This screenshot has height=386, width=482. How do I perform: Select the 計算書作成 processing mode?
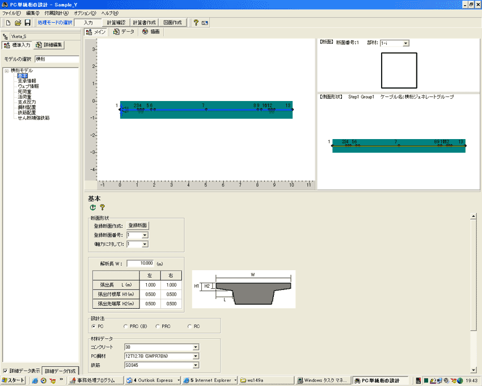click(x=144, y=23)
